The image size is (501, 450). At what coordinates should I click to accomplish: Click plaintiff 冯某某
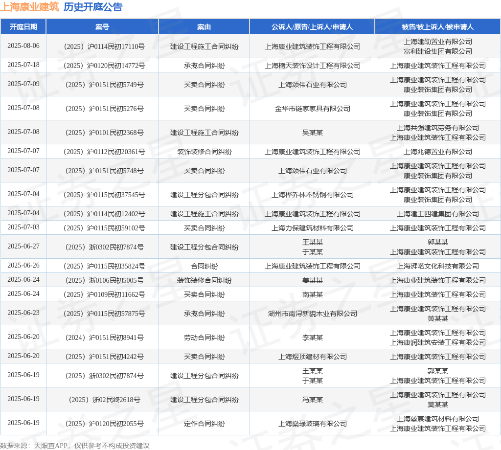(313, 400)
